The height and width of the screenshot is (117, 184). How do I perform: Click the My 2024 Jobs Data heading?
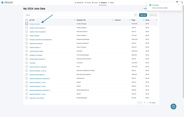(x=34, y=9)
